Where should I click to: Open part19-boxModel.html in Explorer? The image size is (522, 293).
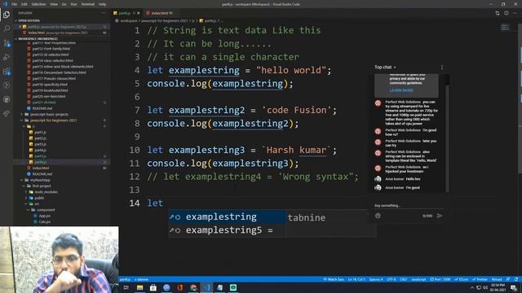pyautogui.click(x=50, y=90)
